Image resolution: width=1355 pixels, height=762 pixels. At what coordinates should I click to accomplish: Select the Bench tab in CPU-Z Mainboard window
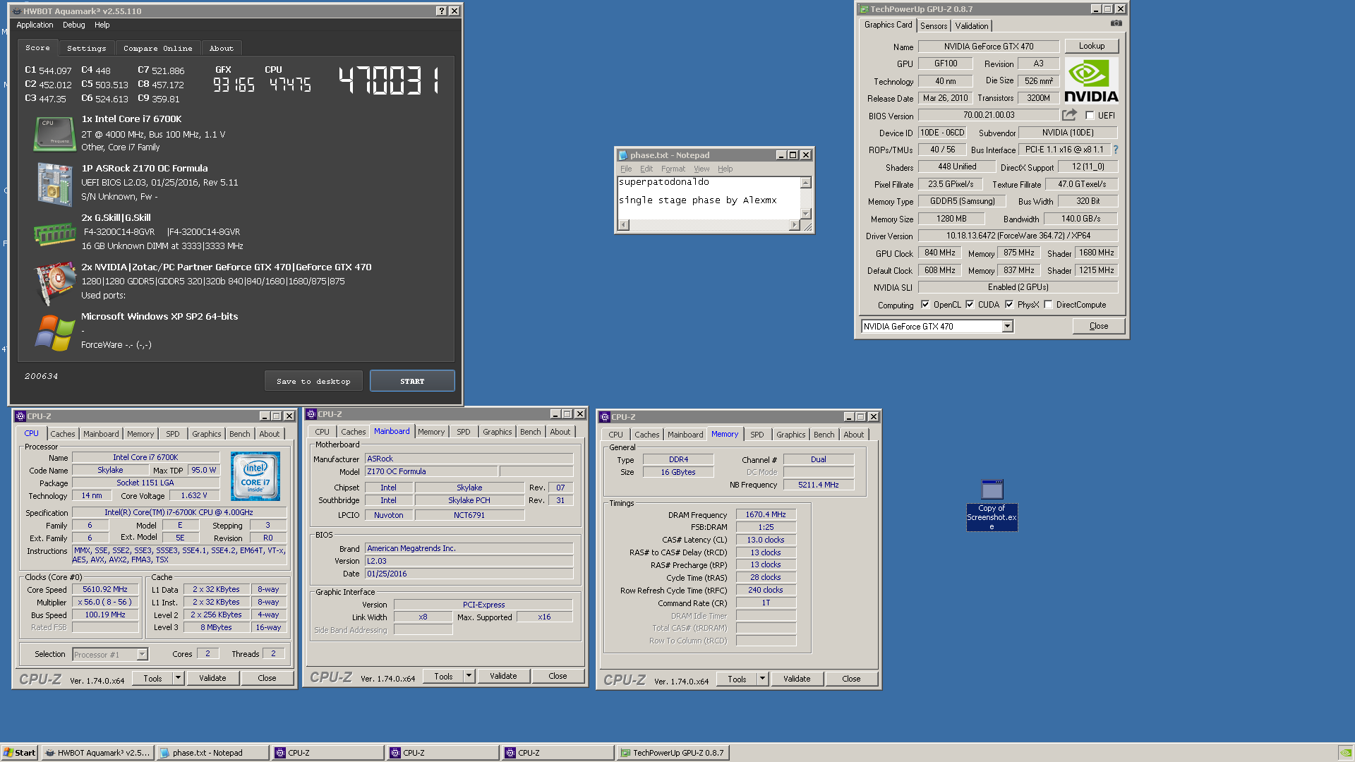[530, 432]
